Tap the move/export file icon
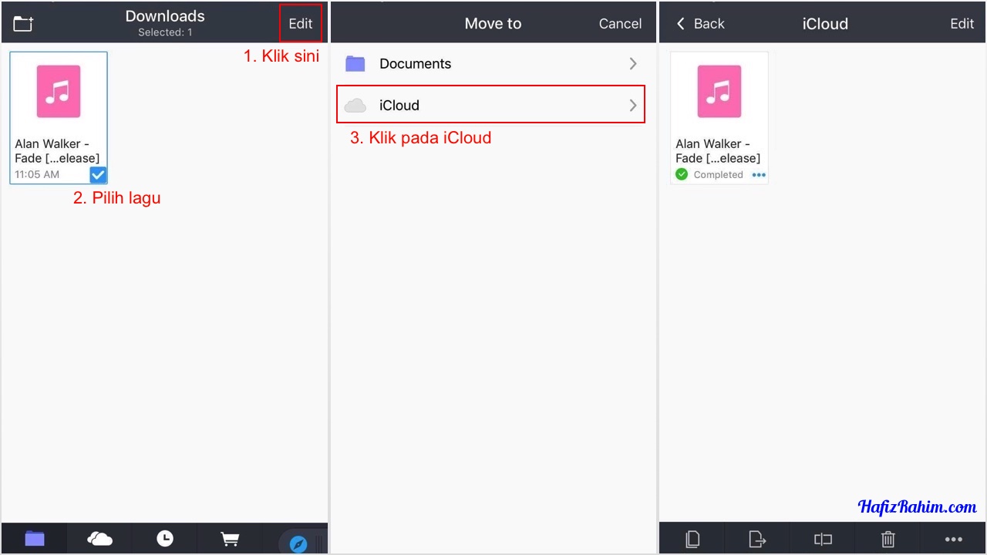Image resolution: width=987 pixels, height=555 pixels. pos(757,540)
